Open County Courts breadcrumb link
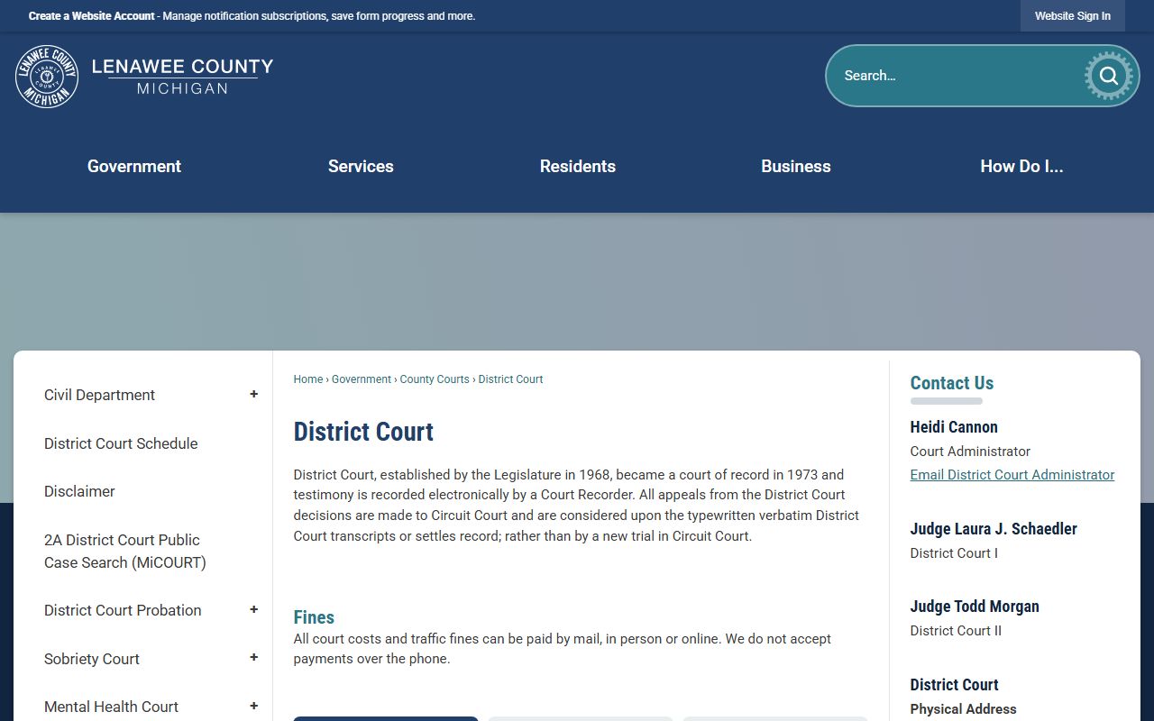Image resolution: width=1154 pixels, height=721 pixels. click(435, 379)
